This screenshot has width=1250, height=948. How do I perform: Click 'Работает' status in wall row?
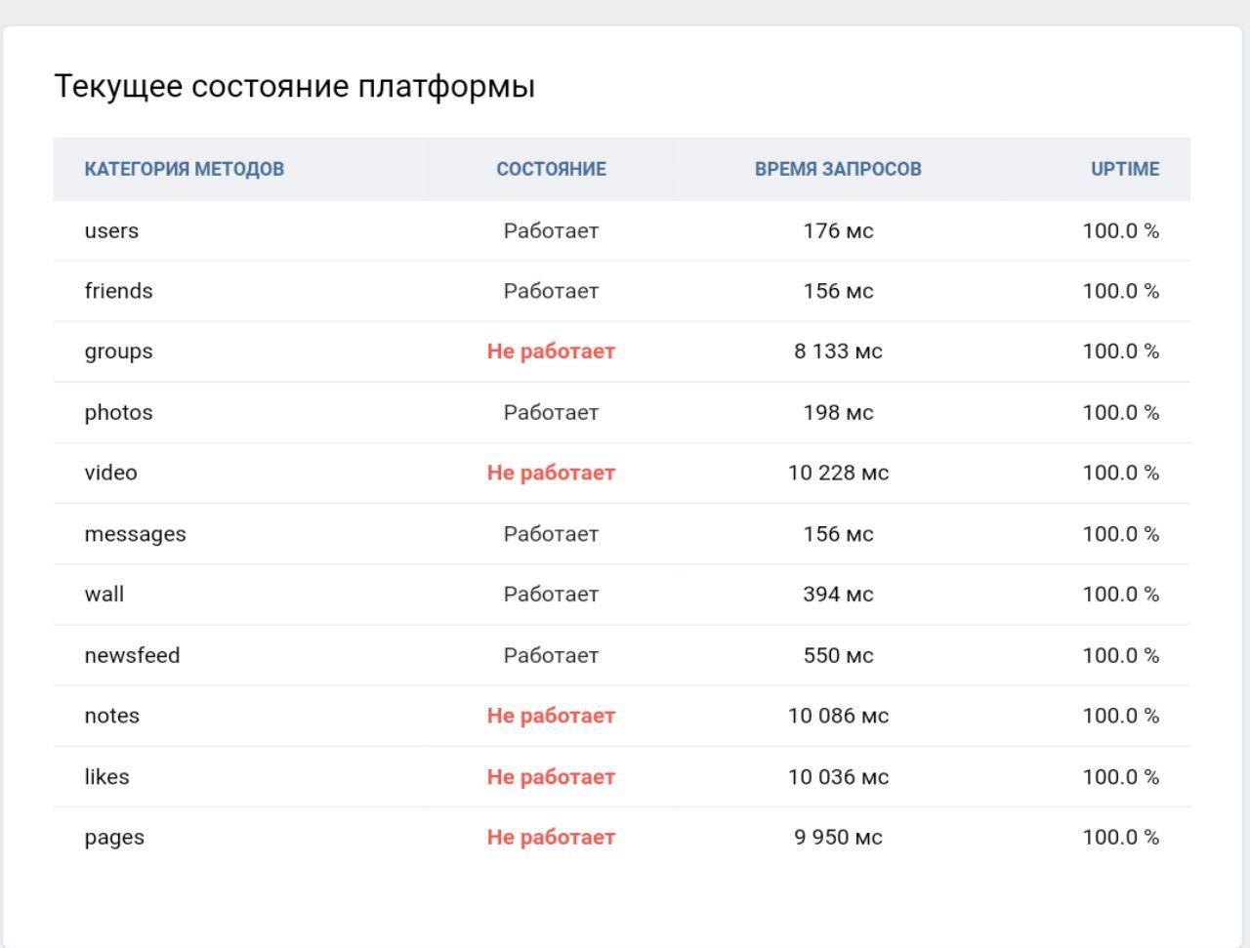(x=551, y=595)
